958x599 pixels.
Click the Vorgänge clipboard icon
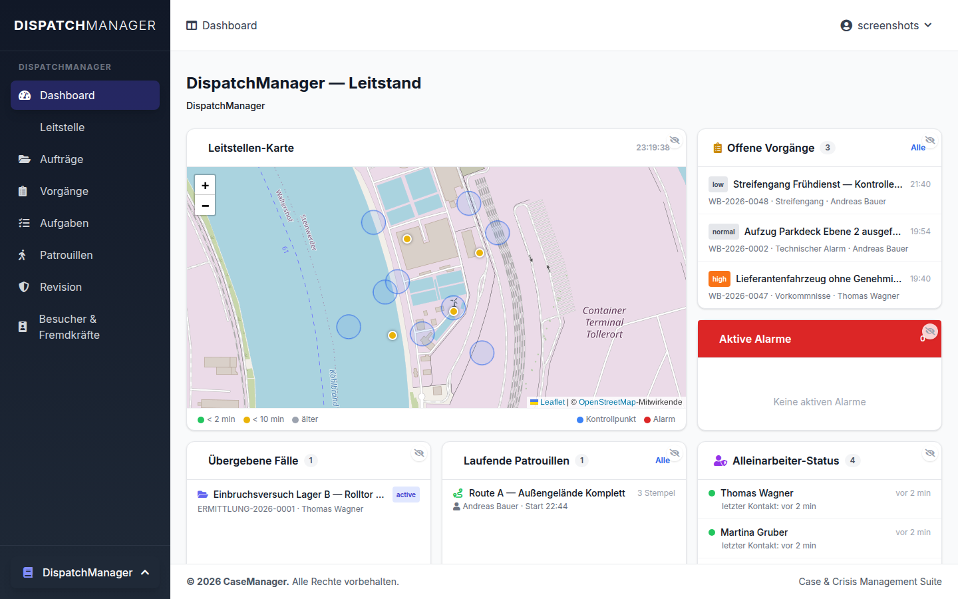point(23,191)
